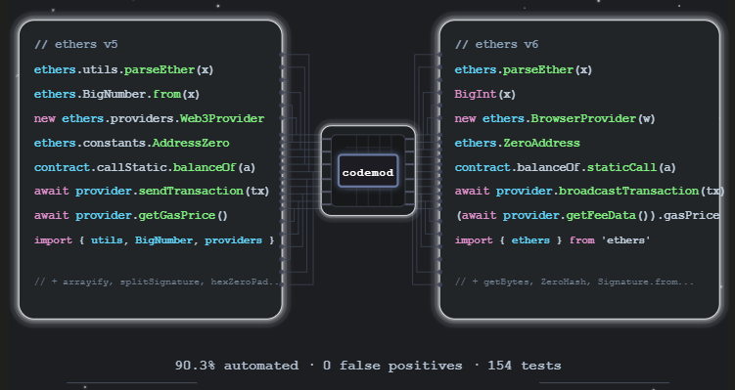The image size is (735, 390).
Task: Click the await provider.sendTransaction(tx) line
Action: point(152,191)
